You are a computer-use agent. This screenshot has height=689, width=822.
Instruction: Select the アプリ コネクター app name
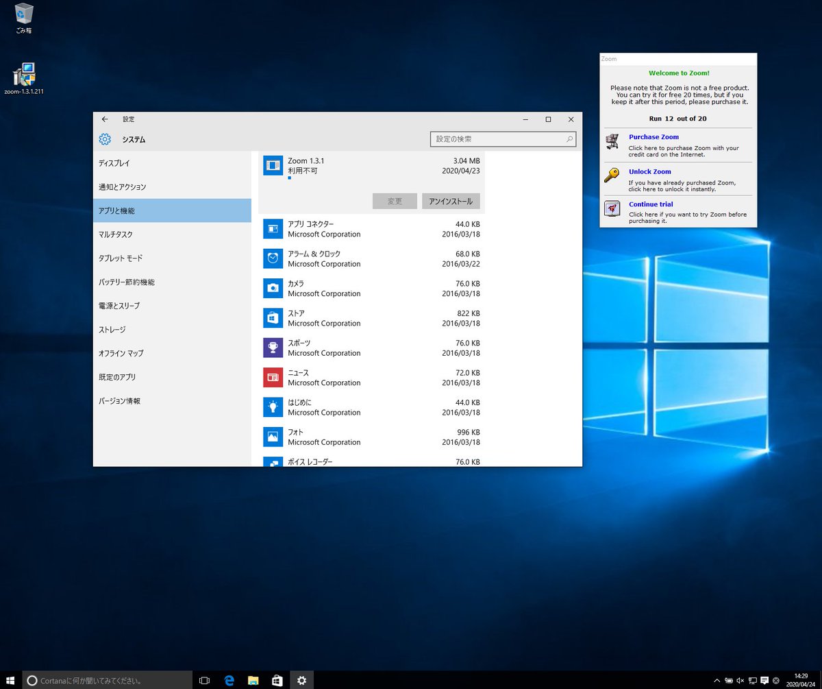(311, 224)
